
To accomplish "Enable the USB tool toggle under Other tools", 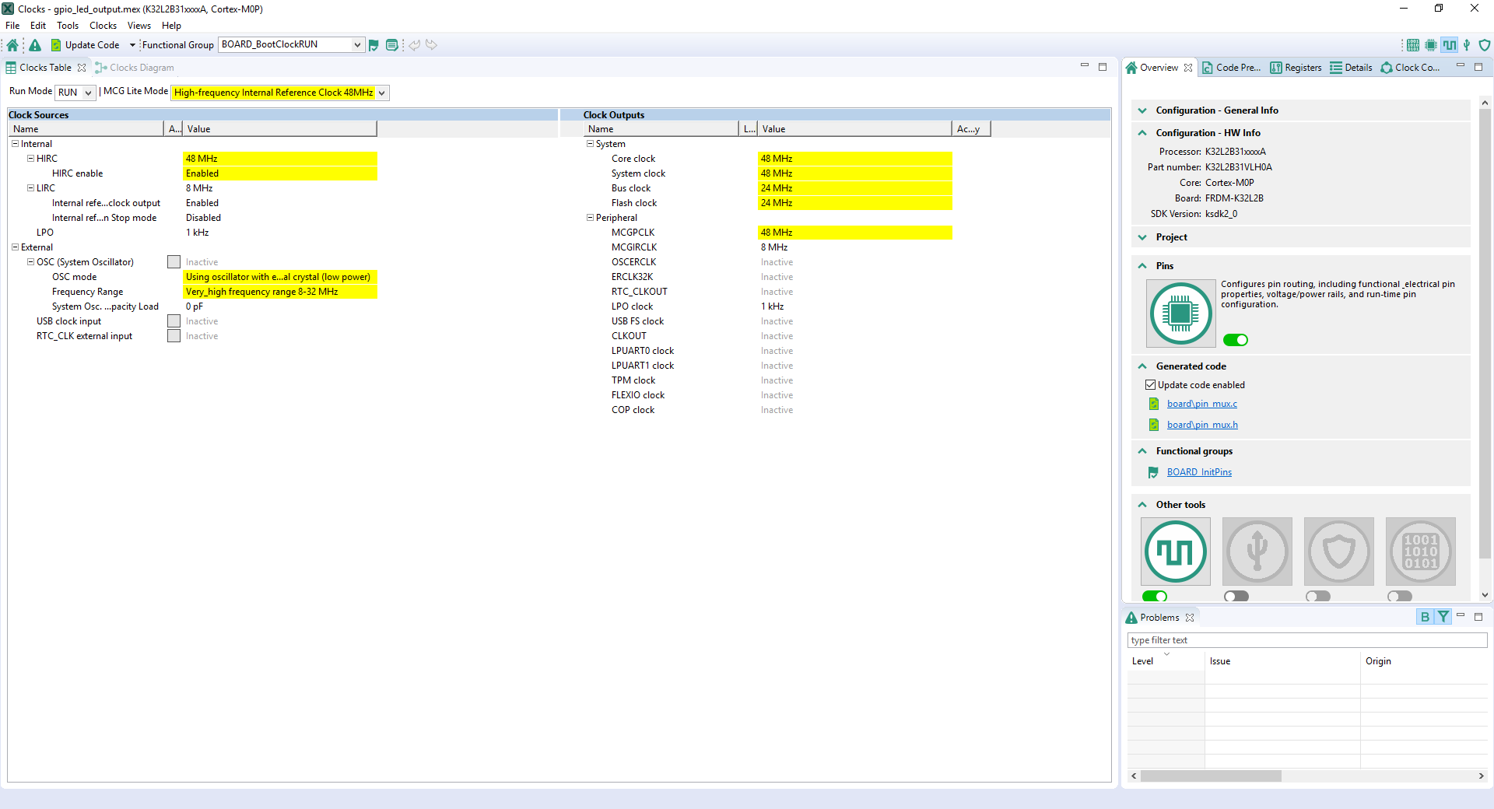I will tap(1236, 596).
